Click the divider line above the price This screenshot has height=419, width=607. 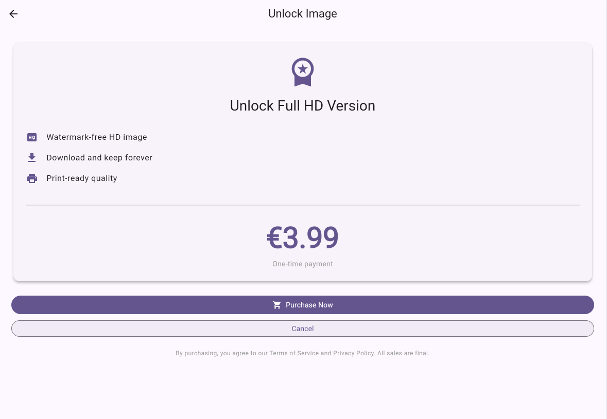(x=303, y=205)
